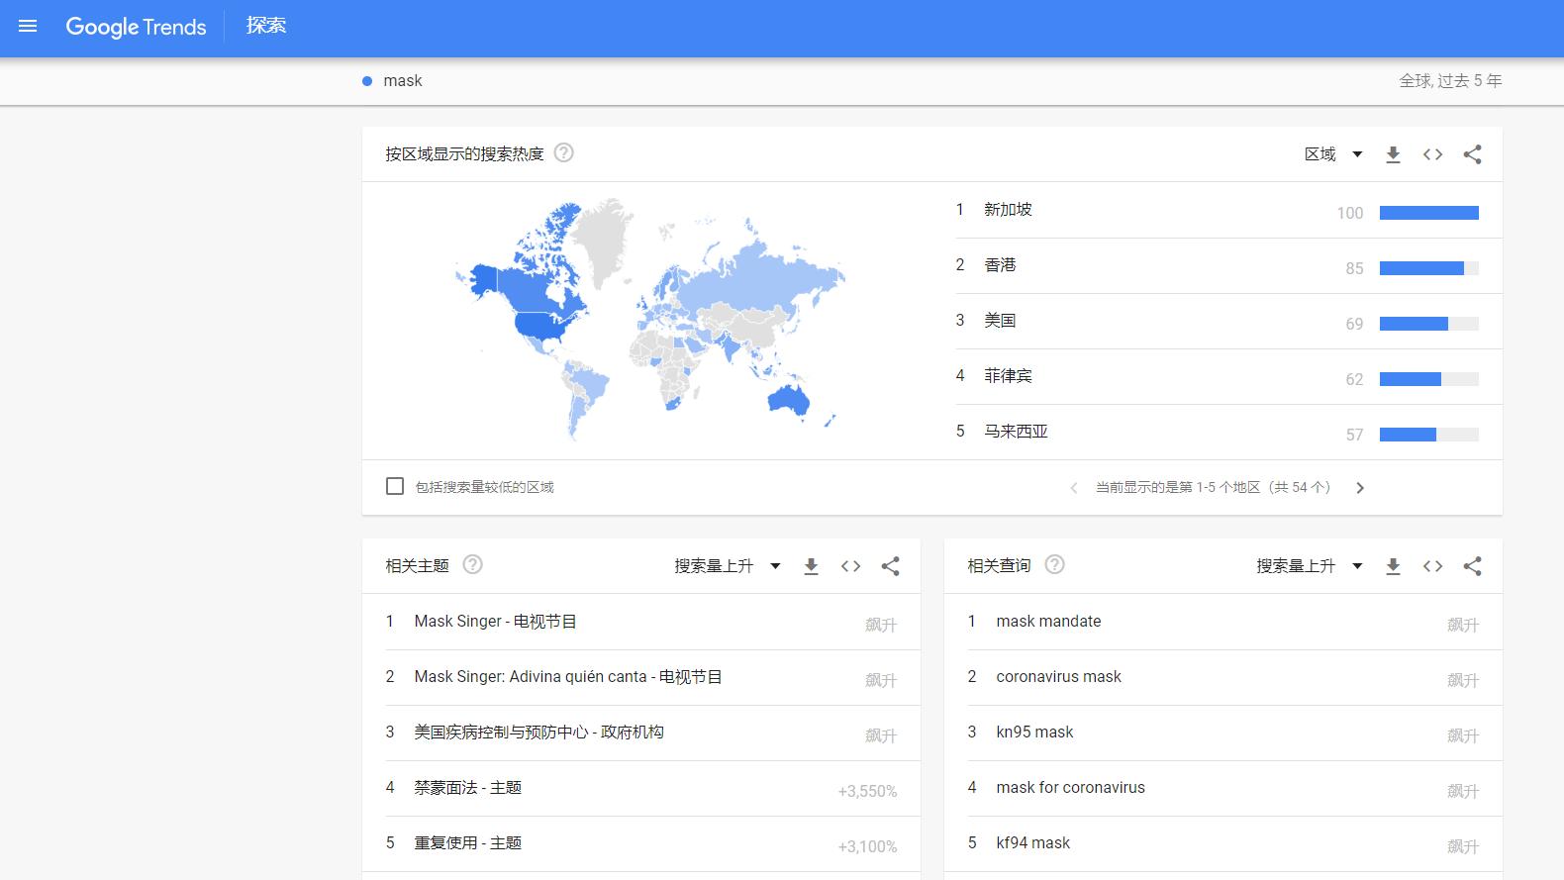Open 搜索量上升 dropdown in related queries
The width and height of the screenshot is (1564, 880).
(x=1310, y=566)
